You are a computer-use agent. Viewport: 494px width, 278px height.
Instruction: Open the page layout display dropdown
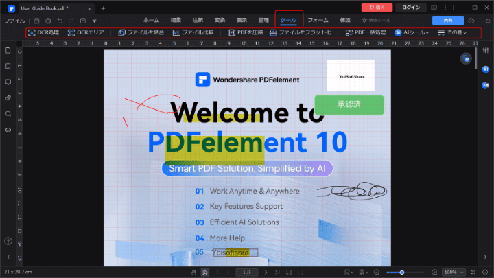[x=363, y=273]
